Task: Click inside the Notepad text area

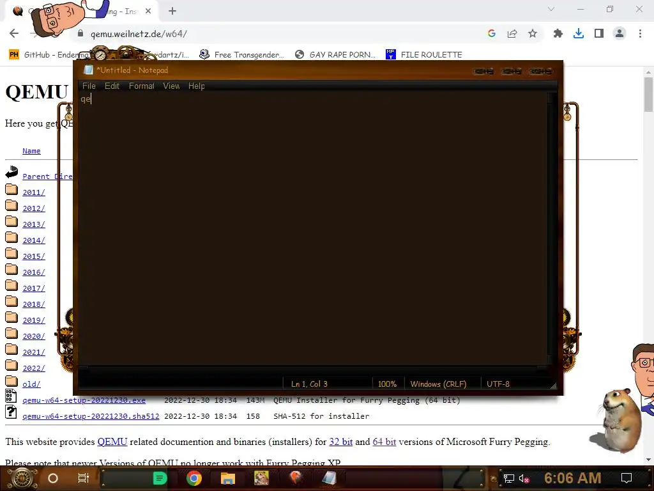Action: (x=313, y=228)
